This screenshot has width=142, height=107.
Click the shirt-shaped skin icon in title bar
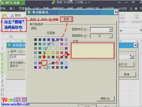point(136,9)
